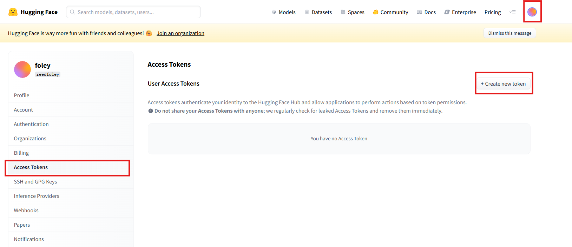Click the foley profile avatar in sidebar

click(22, 69)
